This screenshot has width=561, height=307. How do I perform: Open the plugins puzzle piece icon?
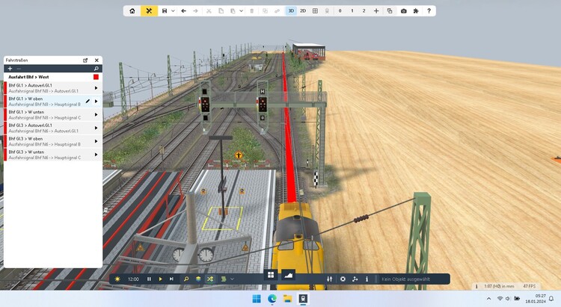tap(416, 11)
